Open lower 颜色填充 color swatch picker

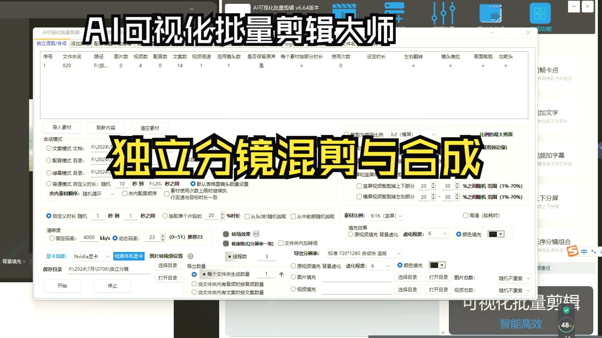point(437,265)
